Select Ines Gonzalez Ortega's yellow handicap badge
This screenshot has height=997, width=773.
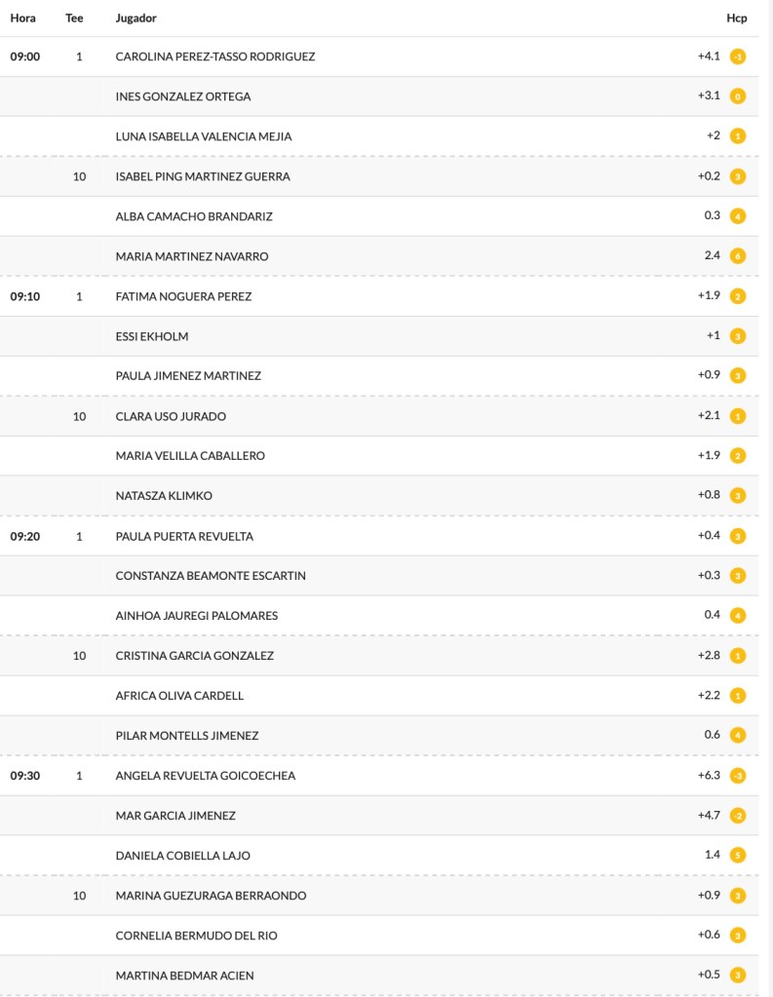(x=738, y=96)
